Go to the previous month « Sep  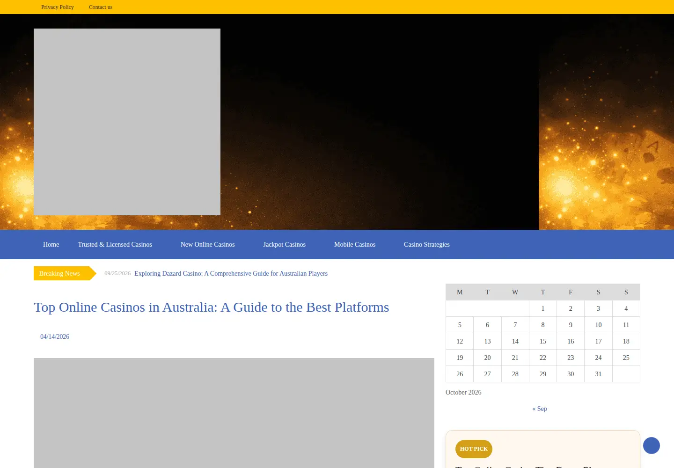[x=540, y=409]
